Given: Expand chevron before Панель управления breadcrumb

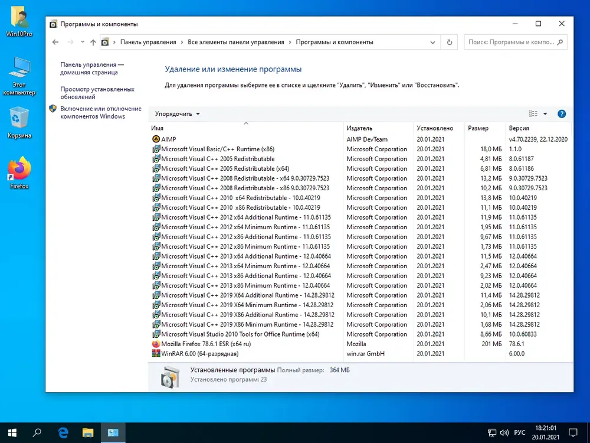Looking at the screenshot, I should (114, 42).
